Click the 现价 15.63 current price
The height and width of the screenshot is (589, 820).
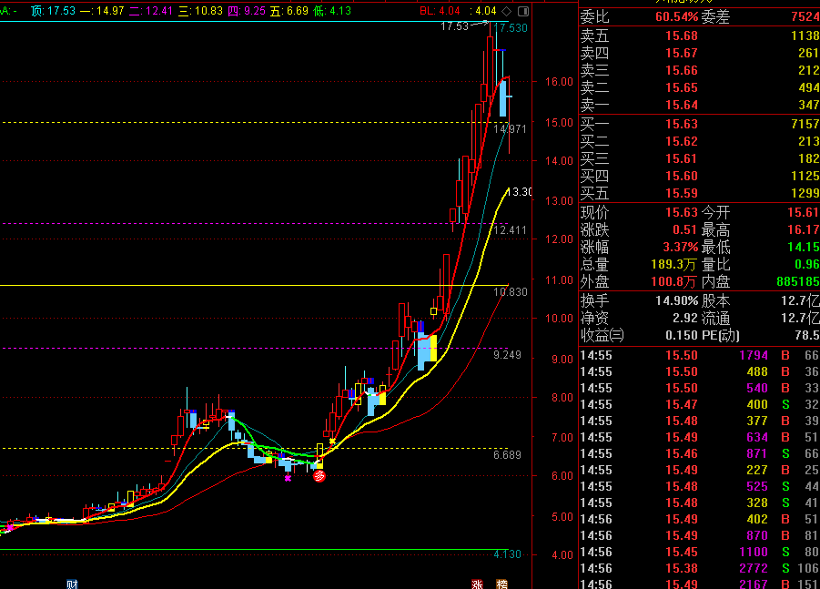coord(682,212)
